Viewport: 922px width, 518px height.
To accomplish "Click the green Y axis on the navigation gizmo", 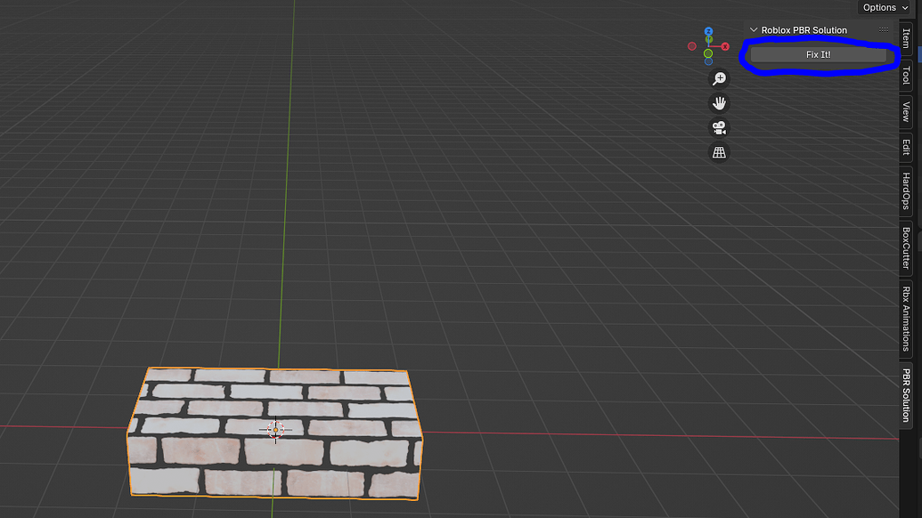I will (x=708, y=39).
